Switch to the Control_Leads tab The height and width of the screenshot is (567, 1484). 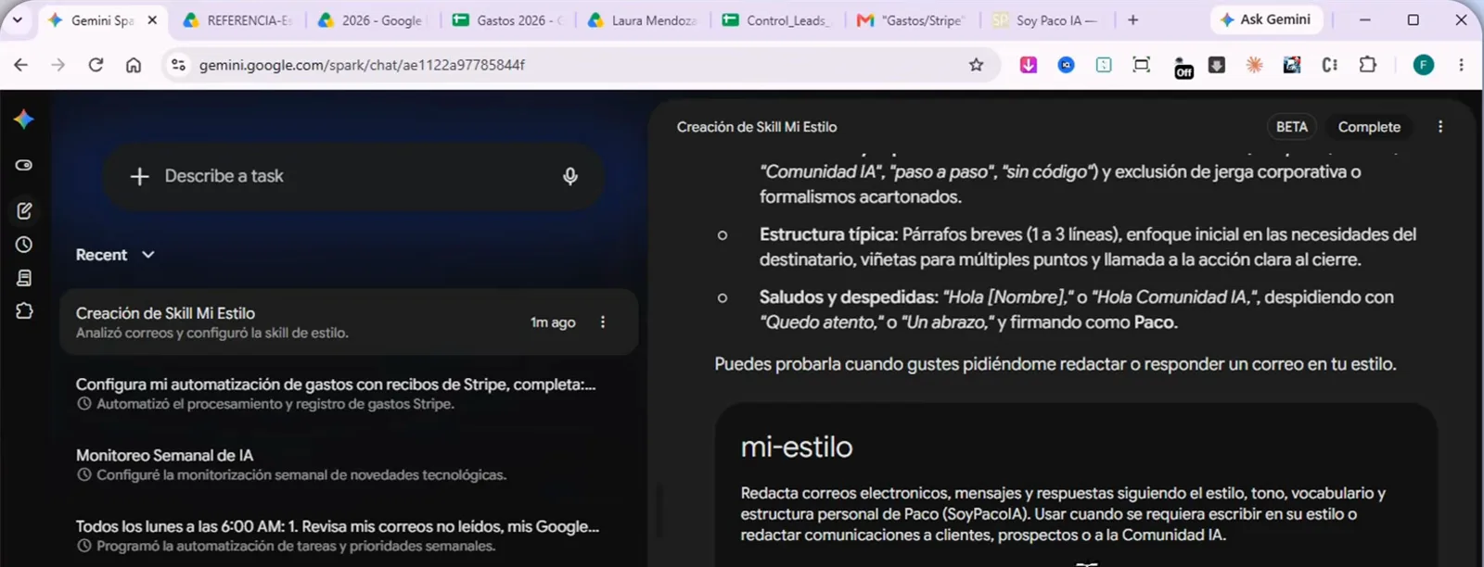(777, 20)
